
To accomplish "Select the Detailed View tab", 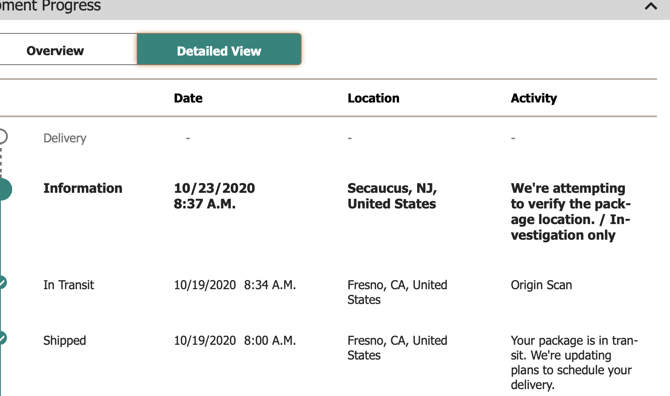I will tap(219, 51).
